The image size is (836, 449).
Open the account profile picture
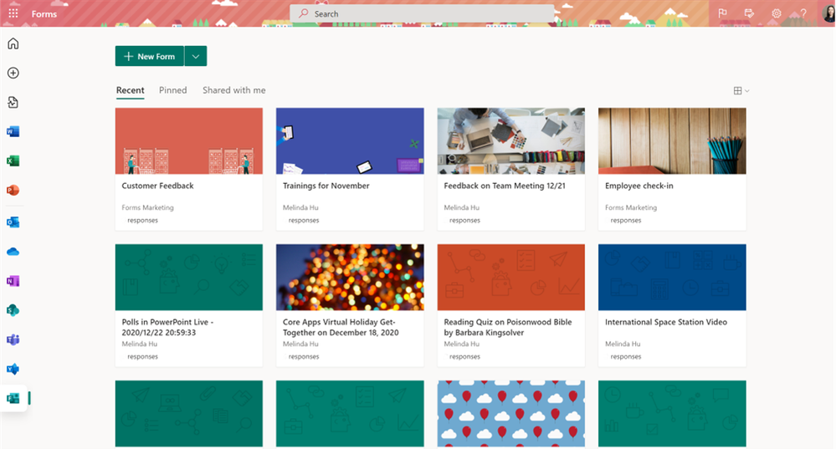828,13
